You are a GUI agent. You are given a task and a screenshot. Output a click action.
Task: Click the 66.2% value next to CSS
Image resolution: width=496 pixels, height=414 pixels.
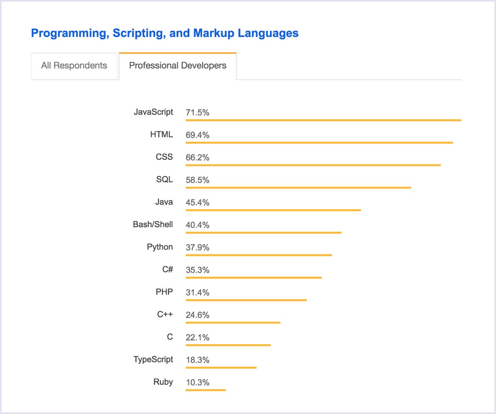197,157
